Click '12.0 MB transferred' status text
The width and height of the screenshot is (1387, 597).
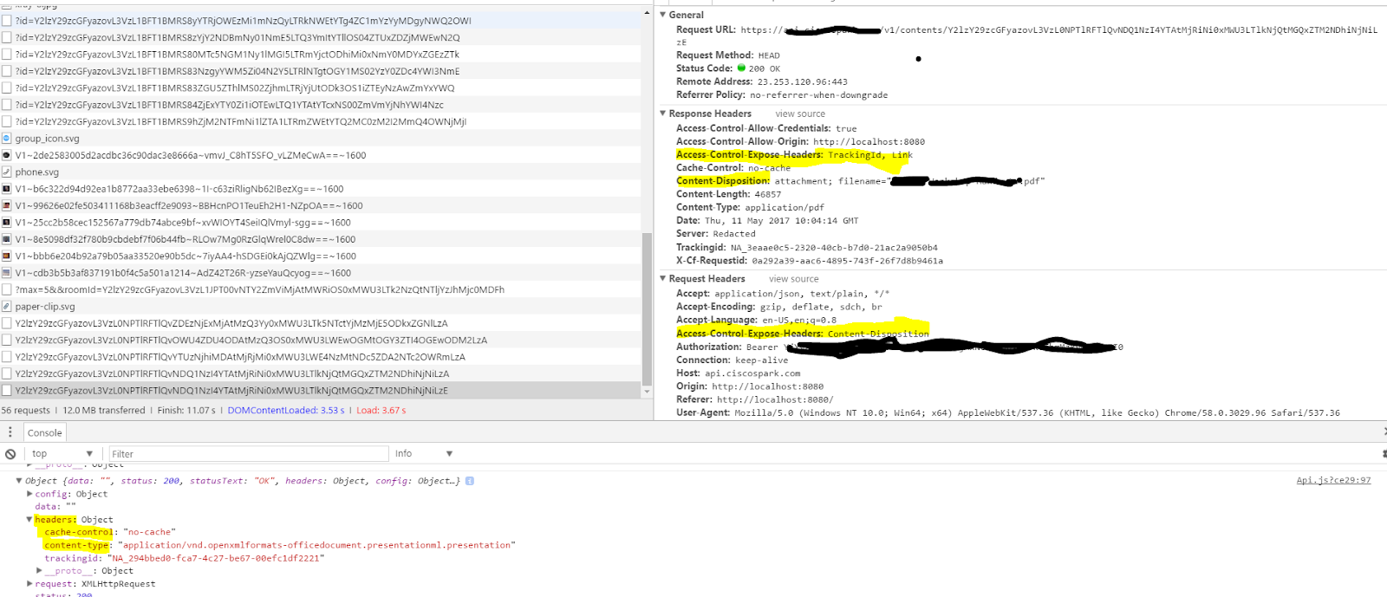point(104,411)
